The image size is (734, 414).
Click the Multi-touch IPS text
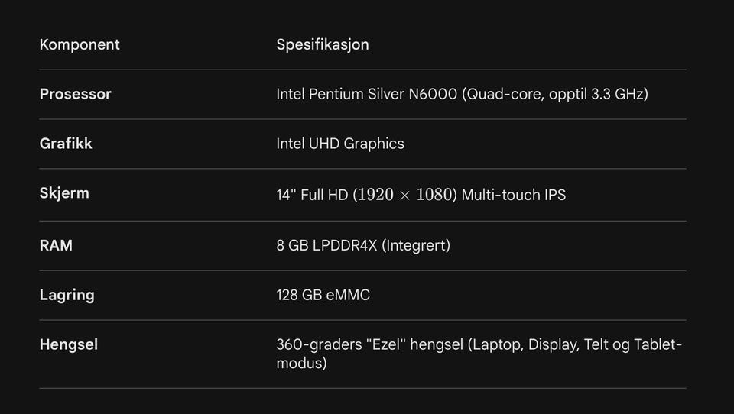[x=514, y=195]
